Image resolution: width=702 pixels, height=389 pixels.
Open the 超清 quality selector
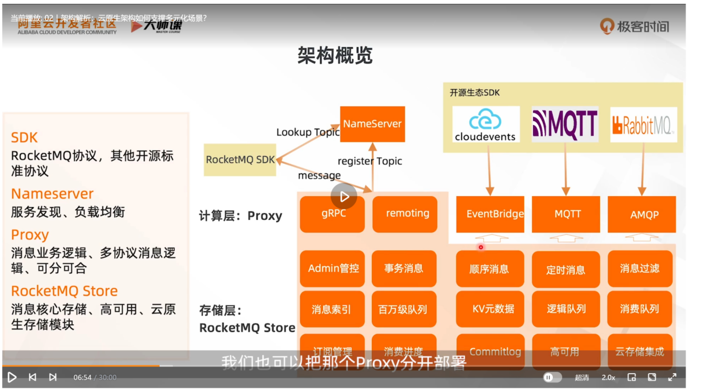(x=582, y=377)
